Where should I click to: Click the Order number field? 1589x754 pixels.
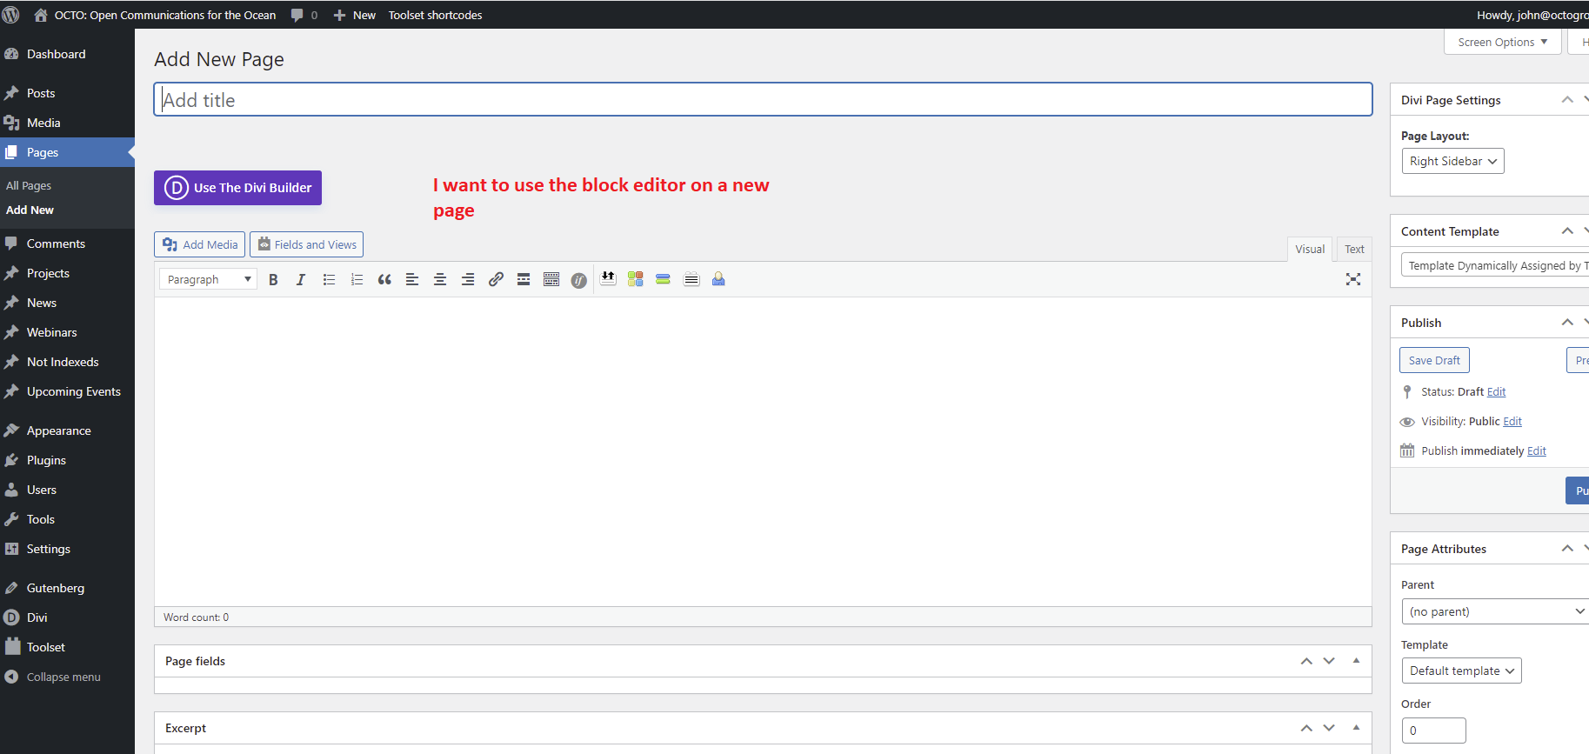coord(1433,731)
